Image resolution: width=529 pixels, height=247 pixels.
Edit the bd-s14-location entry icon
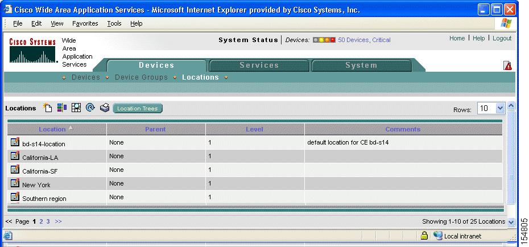[x=15, y=142]
